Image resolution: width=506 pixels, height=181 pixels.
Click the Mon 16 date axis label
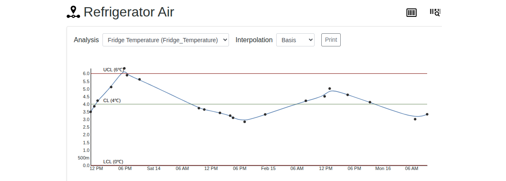tap(383, 168)
